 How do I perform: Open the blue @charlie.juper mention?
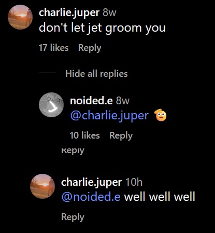tap(109, 116)
